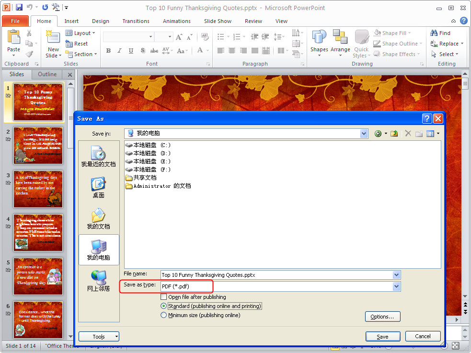The image size is (471, 353).
Task: Click the New Slide icon
Action: click(53, 37)
